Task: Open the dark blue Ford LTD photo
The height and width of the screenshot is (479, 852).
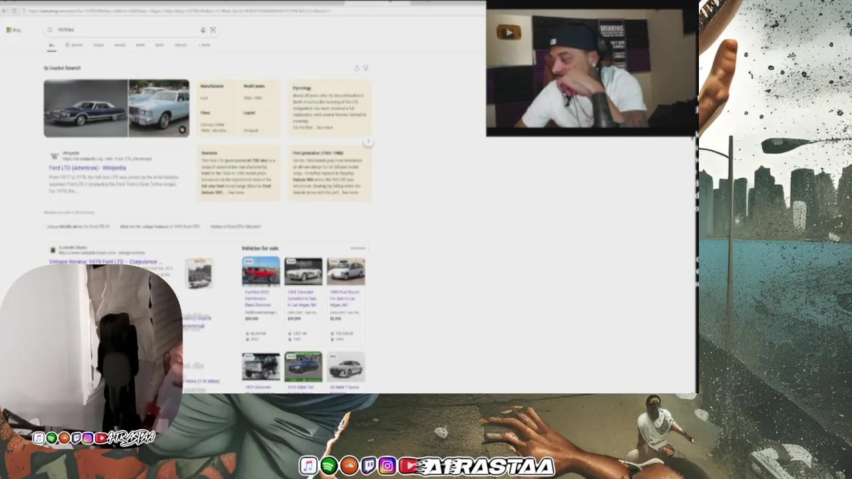Action: (86, 108)
